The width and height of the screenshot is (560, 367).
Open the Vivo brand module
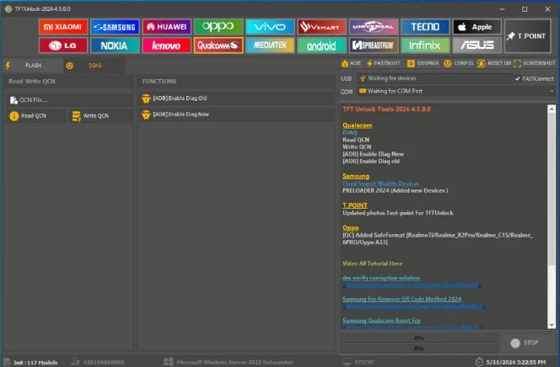click(270, 27)
